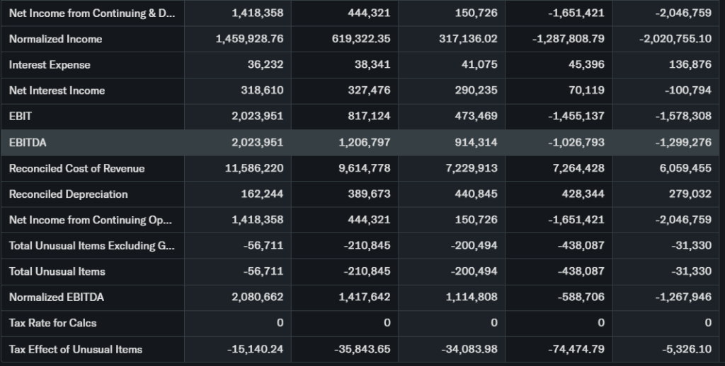This screenshot has width=725, height=366.
Task: Click the Net Income from Continuing Op... label
Action: click(90, 220)
